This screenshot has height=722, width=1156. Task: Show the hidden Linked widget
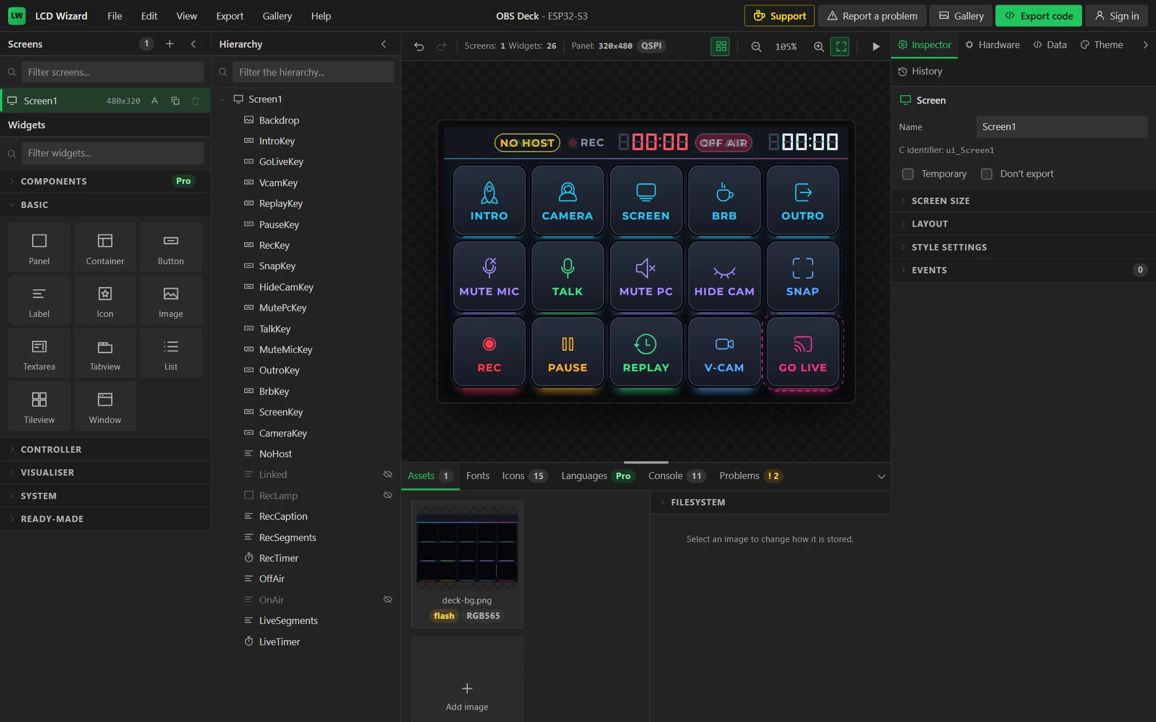click(388, 474)
